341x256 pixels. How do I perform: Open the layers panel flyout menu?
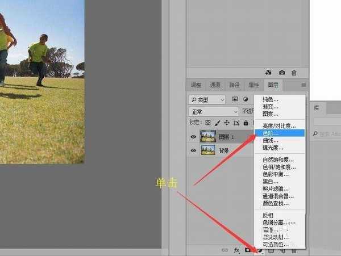pyautogui.click(x=303, y=85)
